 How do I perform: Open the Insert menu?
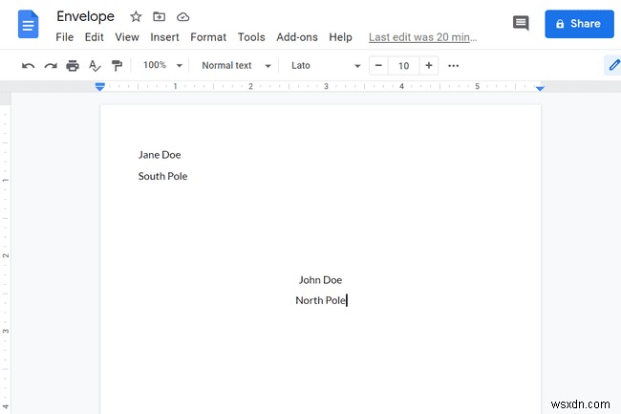pos(164,37)
